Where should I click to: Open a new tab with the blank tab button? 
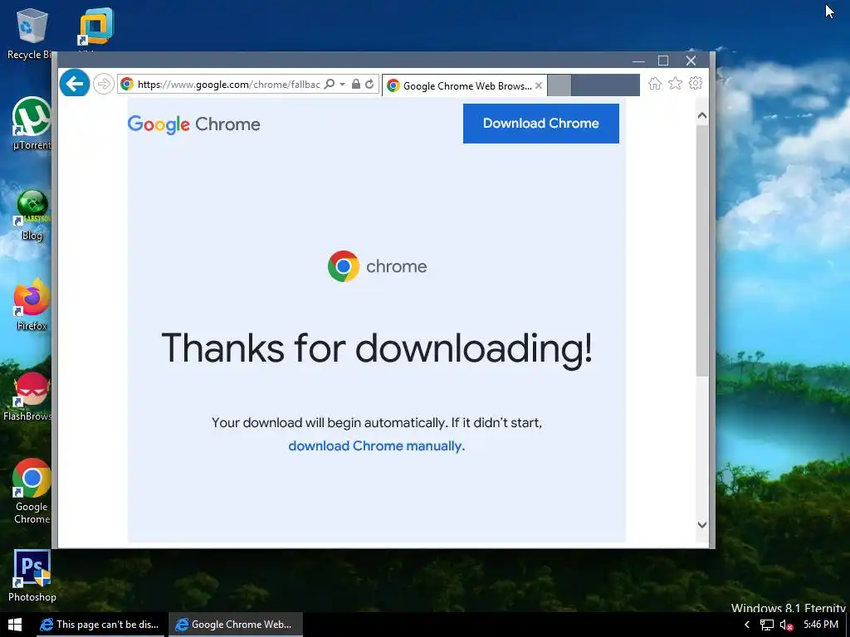(x=559, y=85)
